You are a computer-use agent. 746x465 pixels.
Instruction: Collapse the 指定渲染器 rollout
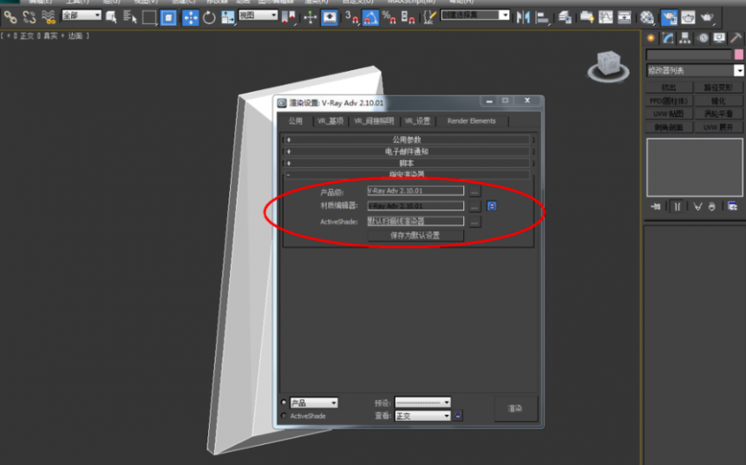coord(407,174)
